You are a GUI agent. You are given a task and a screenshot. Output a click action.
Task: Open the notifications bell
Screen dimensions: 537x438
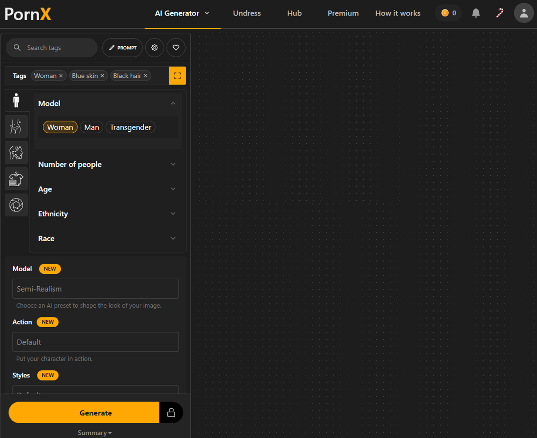(x=476, y=13)
